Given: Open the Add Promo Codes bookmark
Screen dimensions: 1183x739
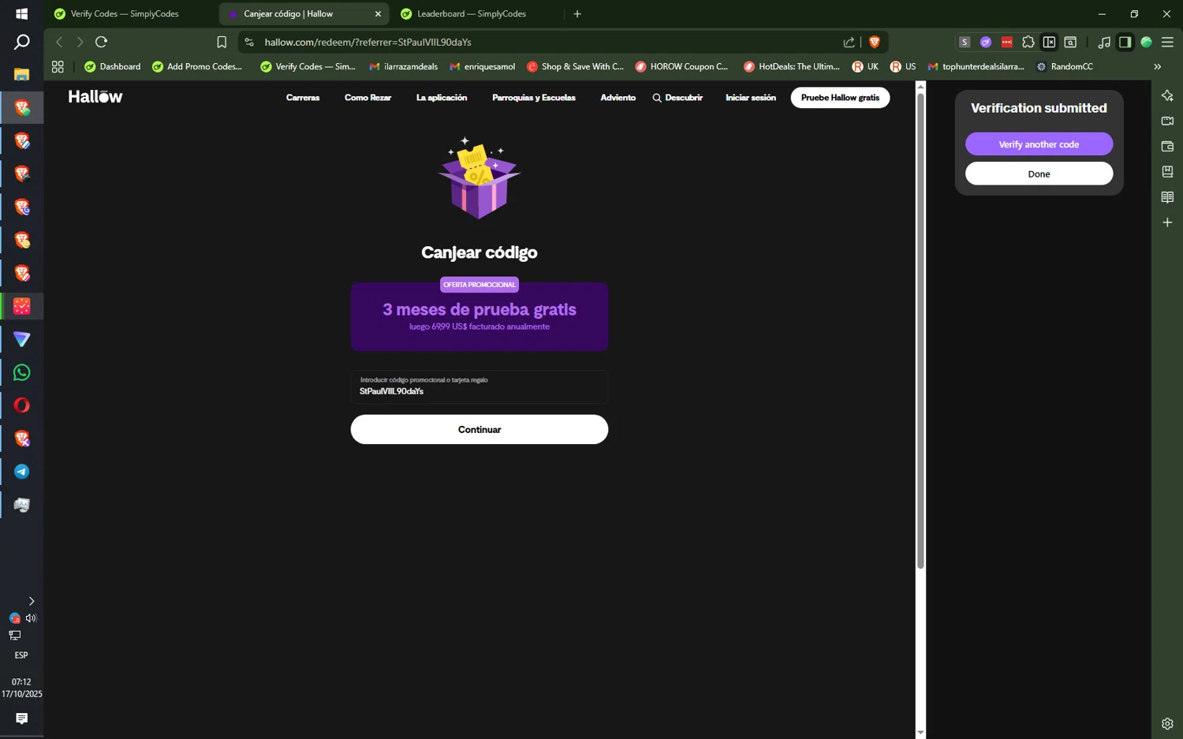Looking at the screenshot, I should pyautogui.click(x=197, y=67).
